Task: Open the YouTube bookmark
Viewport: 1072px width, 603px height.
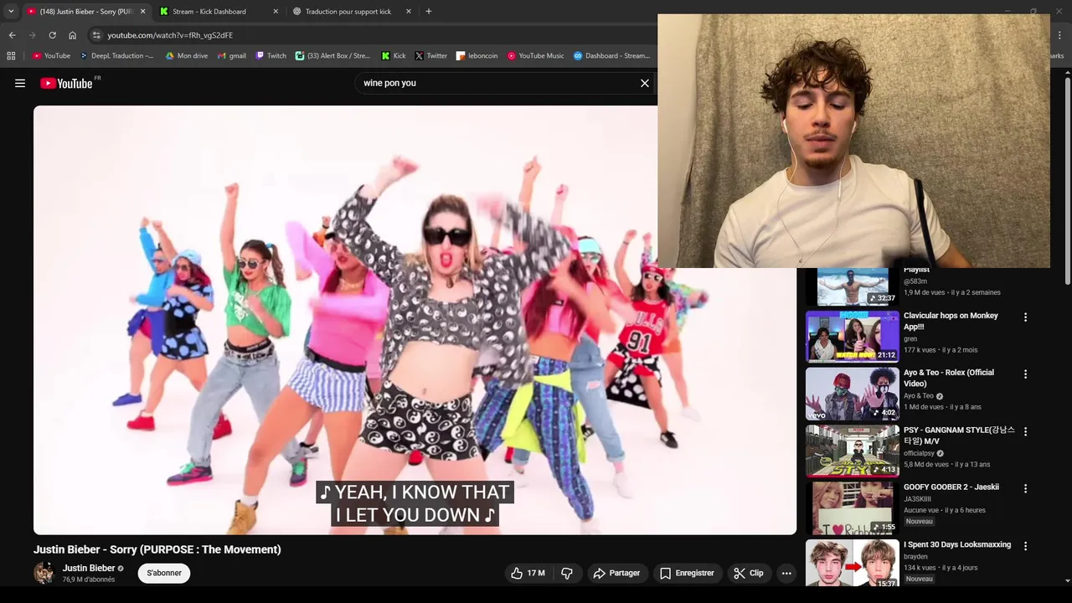Action: [x=51, y=56]
